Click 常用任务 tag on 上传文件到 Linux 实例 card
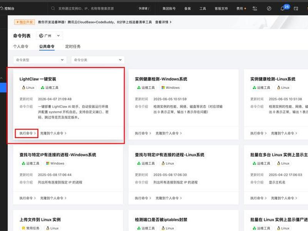This screenshot has width=308, height=231. [x=30, y=228]
